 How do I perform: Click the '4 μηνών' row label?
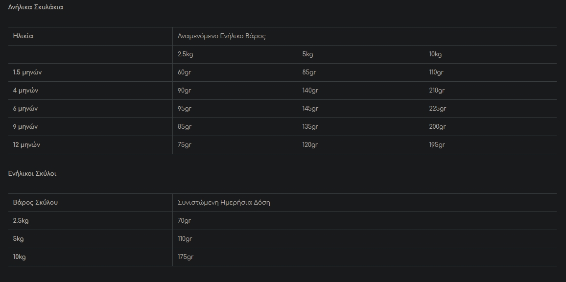25,91
